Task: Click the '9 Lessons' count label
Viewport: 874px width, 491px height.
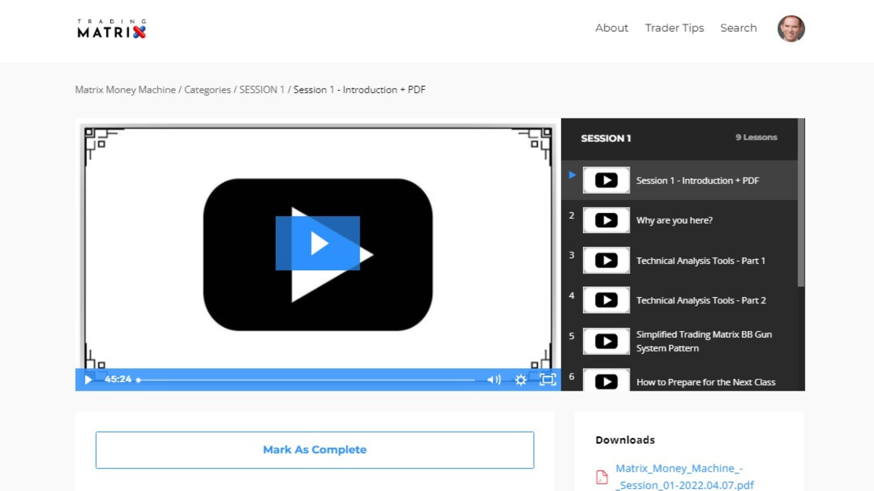Action: tap(756, 137)
